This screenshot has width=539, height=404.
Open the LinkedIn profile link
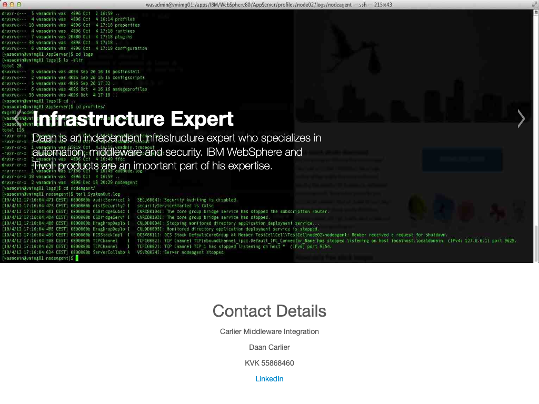[x=269, y=379]
